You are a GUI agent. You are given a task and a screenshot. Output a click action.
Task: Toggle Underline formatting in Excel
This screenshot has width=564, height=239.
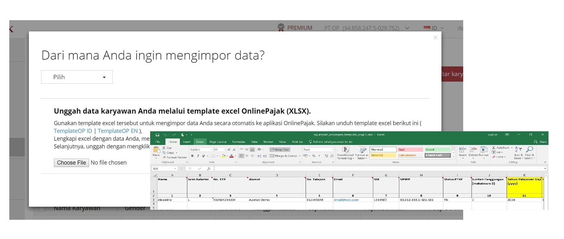coord(204,156)
